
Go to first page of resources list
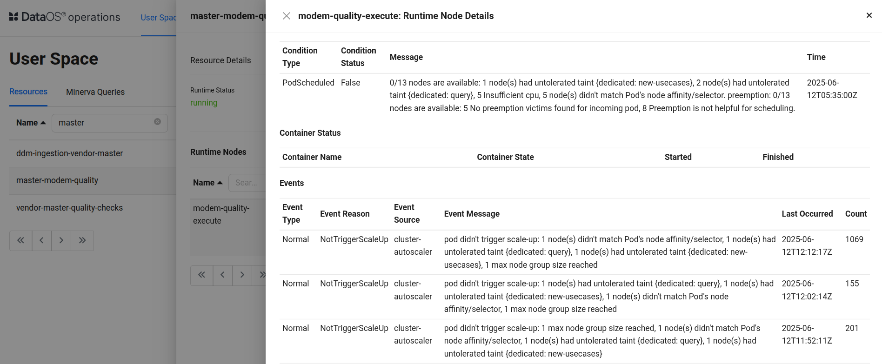point(20,240)
